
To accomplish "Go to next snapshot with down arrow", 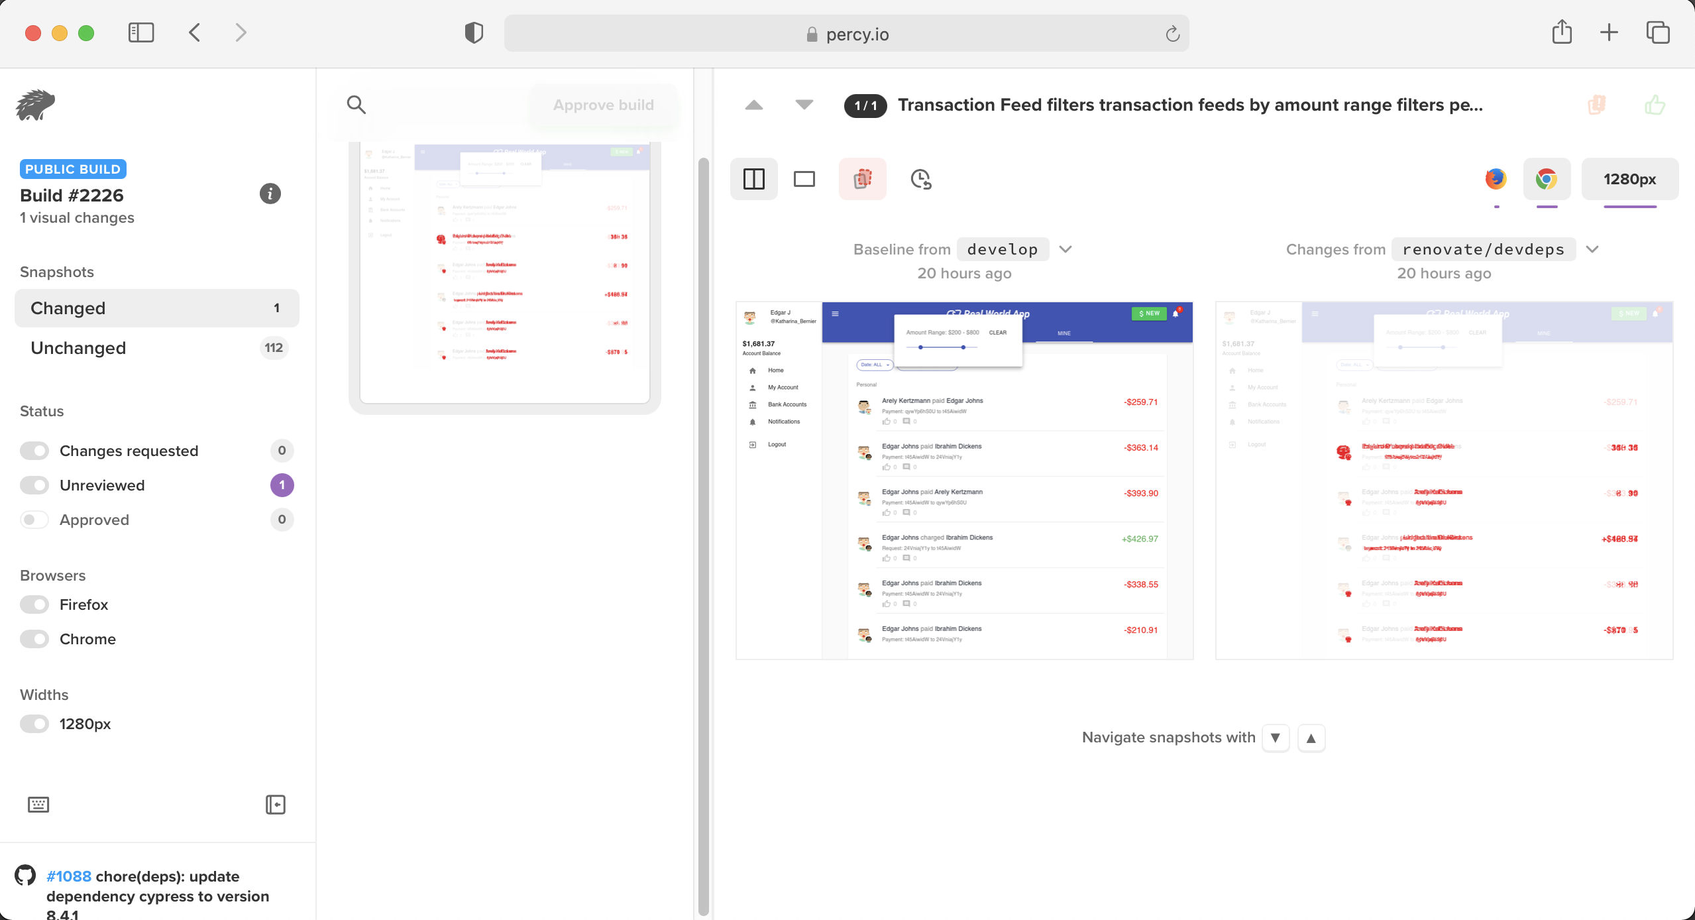I will [804, 105].
